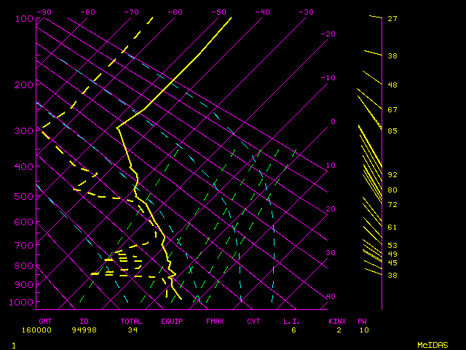Select the 500 pressure level label
Viewport: 466px width, 350px height.
click(25, 197)
